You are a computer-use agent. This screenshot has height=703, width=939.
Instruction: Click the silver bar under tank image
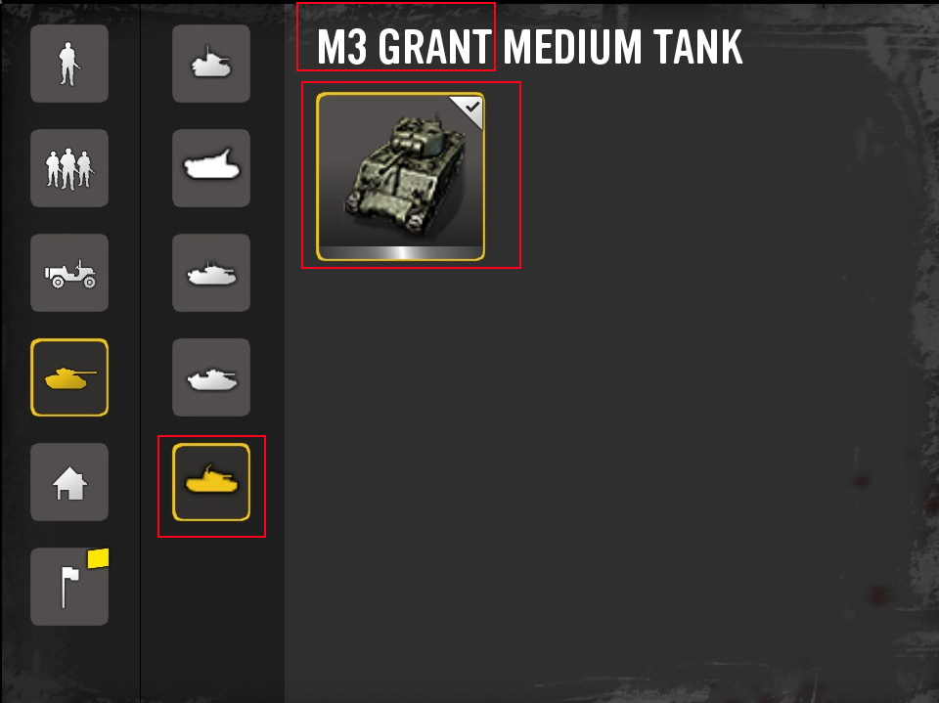(x=401, y=252)
